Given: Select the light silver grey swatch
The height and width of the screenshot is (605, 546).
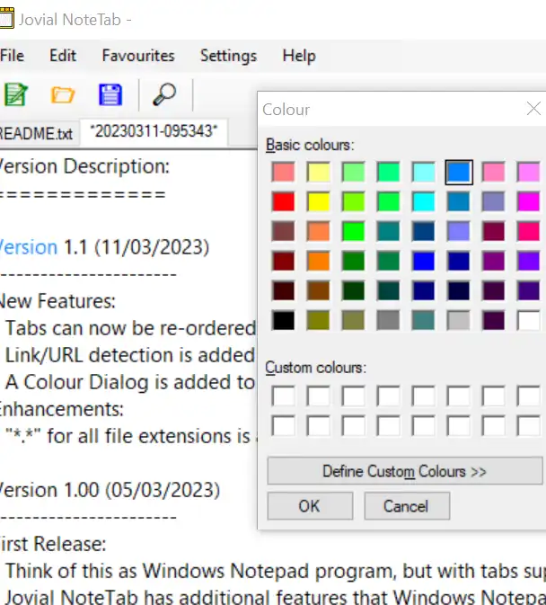Looking at the screenshot, I should tap(459, 320).
